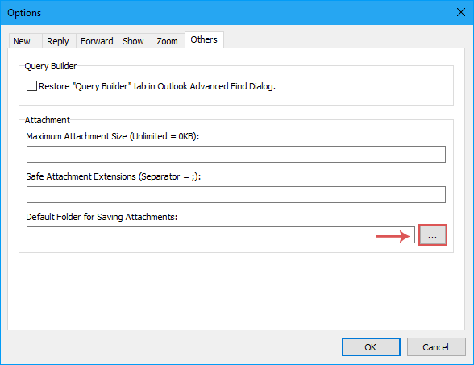Focus the Maximum Attachment Size field

[235, 155]
